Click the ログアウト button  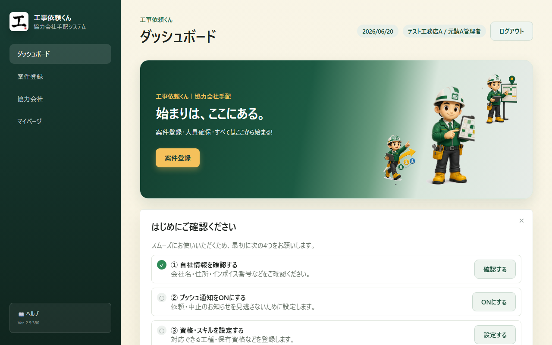pyautogui.click(x=511, y=31)
